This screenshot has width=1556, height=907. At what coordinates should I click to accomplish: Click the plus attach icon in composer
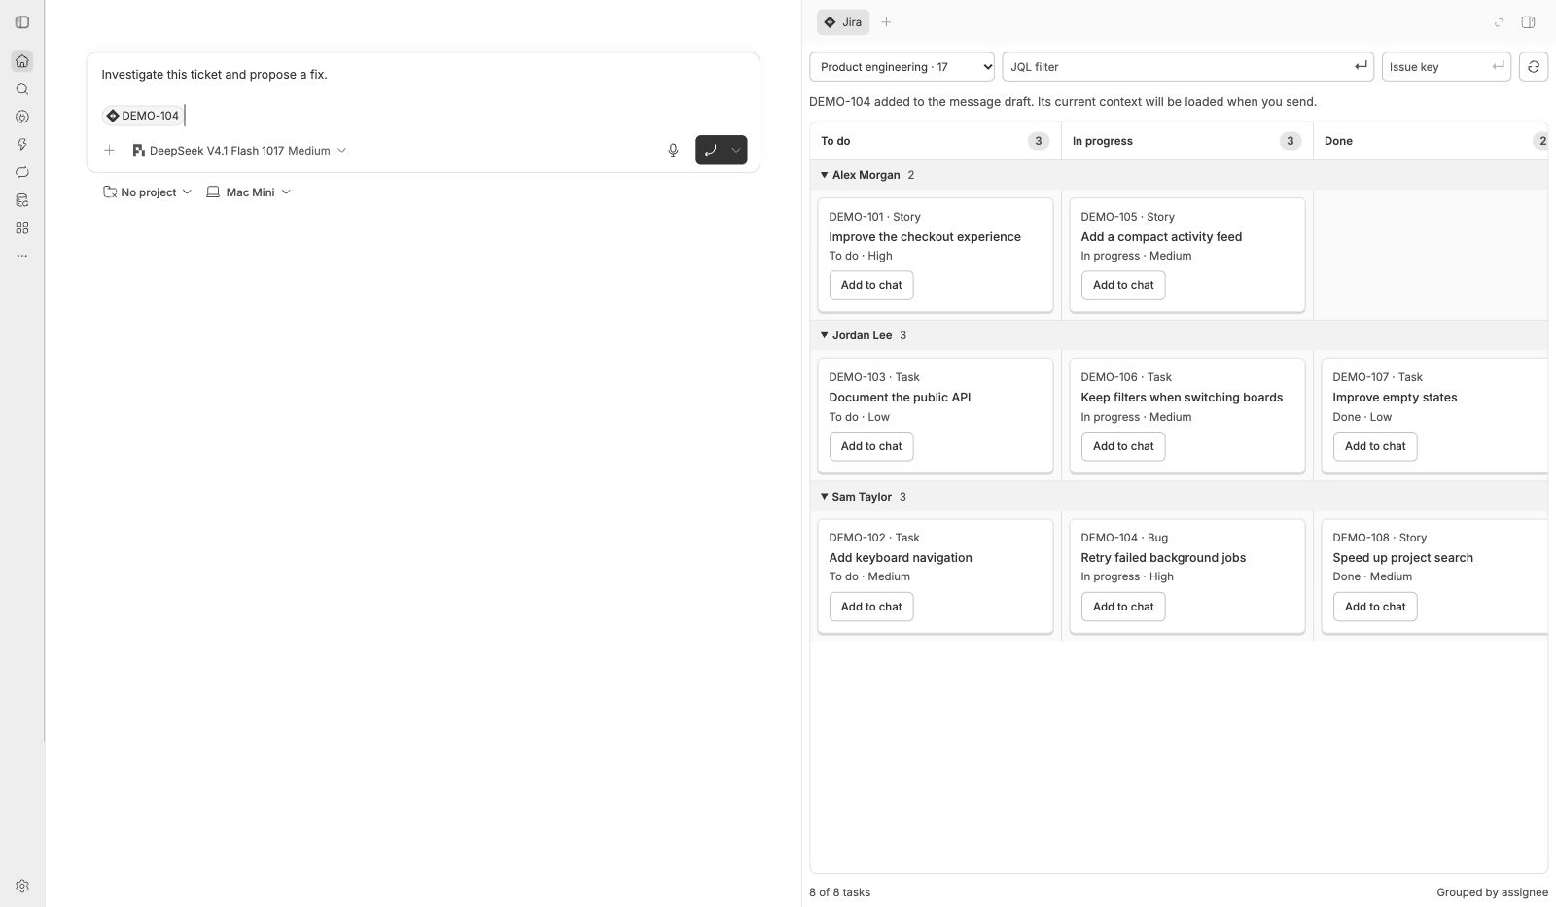(x=110, y=151)
